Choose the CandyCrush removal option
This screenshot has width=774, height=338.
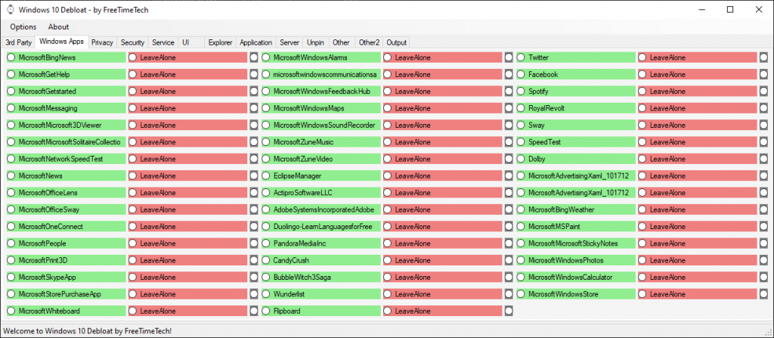tap(266, 260)
